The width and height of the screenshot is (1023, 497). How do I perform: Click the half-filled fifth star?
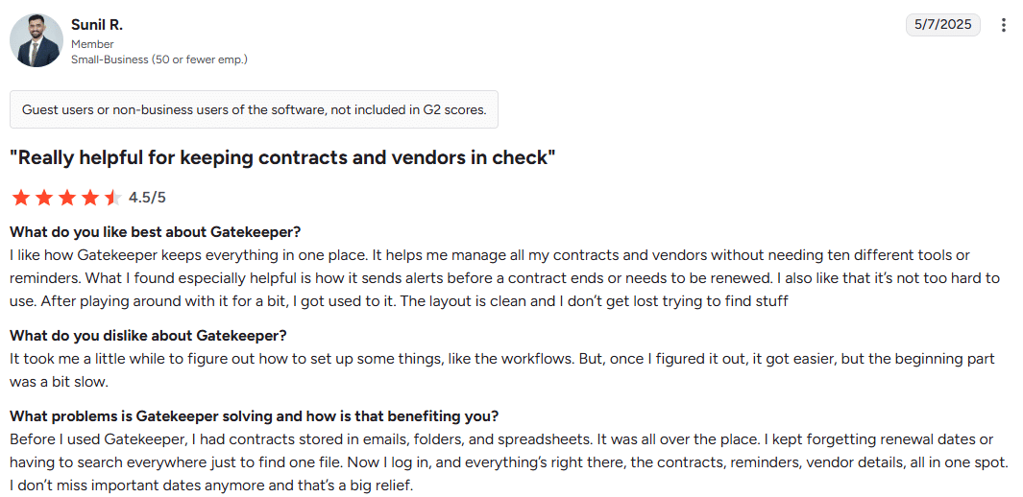[x=112, y=198]
